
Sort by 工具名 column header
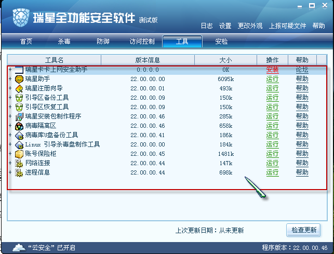point(54,60)
